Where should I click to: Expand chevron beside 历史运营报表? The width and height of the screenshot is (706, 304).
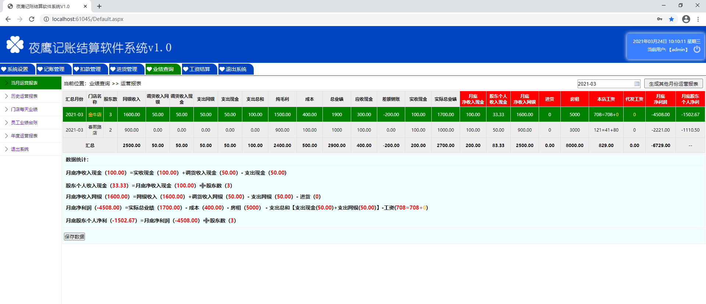pyautogui.click(x=6, y=96)
